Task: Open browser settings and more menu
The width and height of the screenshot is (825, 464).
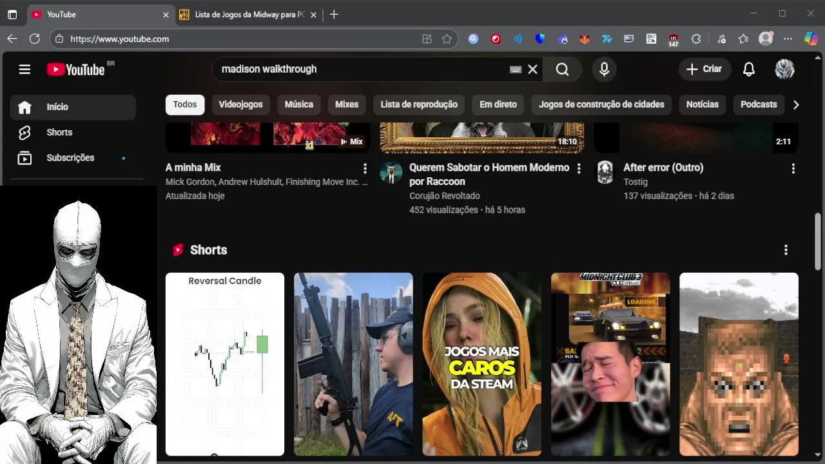Action: click(788, 39)
